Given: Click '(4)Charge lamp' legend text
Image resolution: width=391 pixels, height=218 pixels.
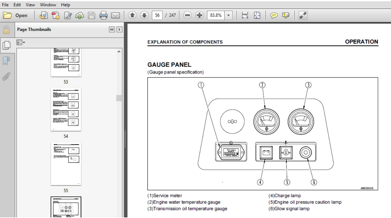Looking at the screenshot, I should pyautogui.click(x=285, y=196).
